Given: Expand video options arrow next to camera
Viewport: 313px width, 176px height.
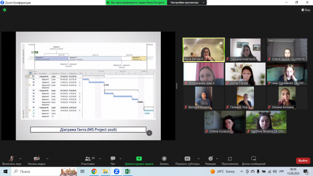Looking at the screenshot, I should pos(47,158).
